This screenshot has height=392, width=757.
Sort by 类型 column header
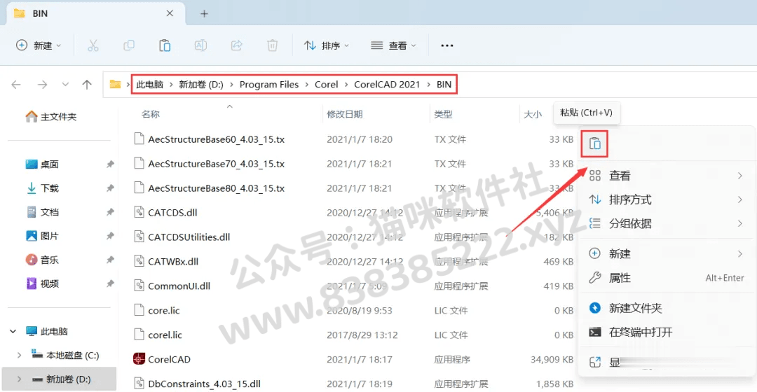[x=443, y=114]
